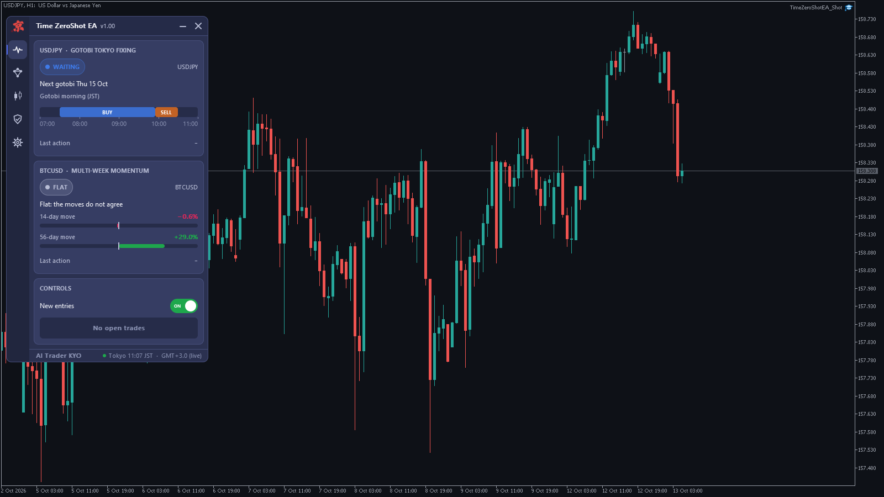Click the Time ZeroShot EA title text
Viewport: 884px width, 497px height.
pos(66,26)
